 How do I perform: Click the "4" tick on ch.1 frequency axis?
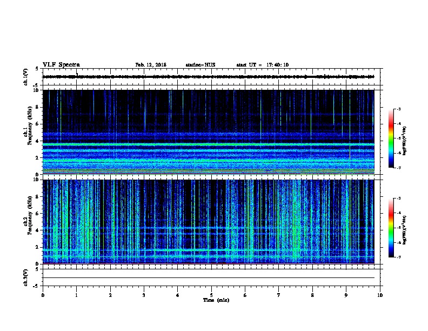tap(38, 141)
